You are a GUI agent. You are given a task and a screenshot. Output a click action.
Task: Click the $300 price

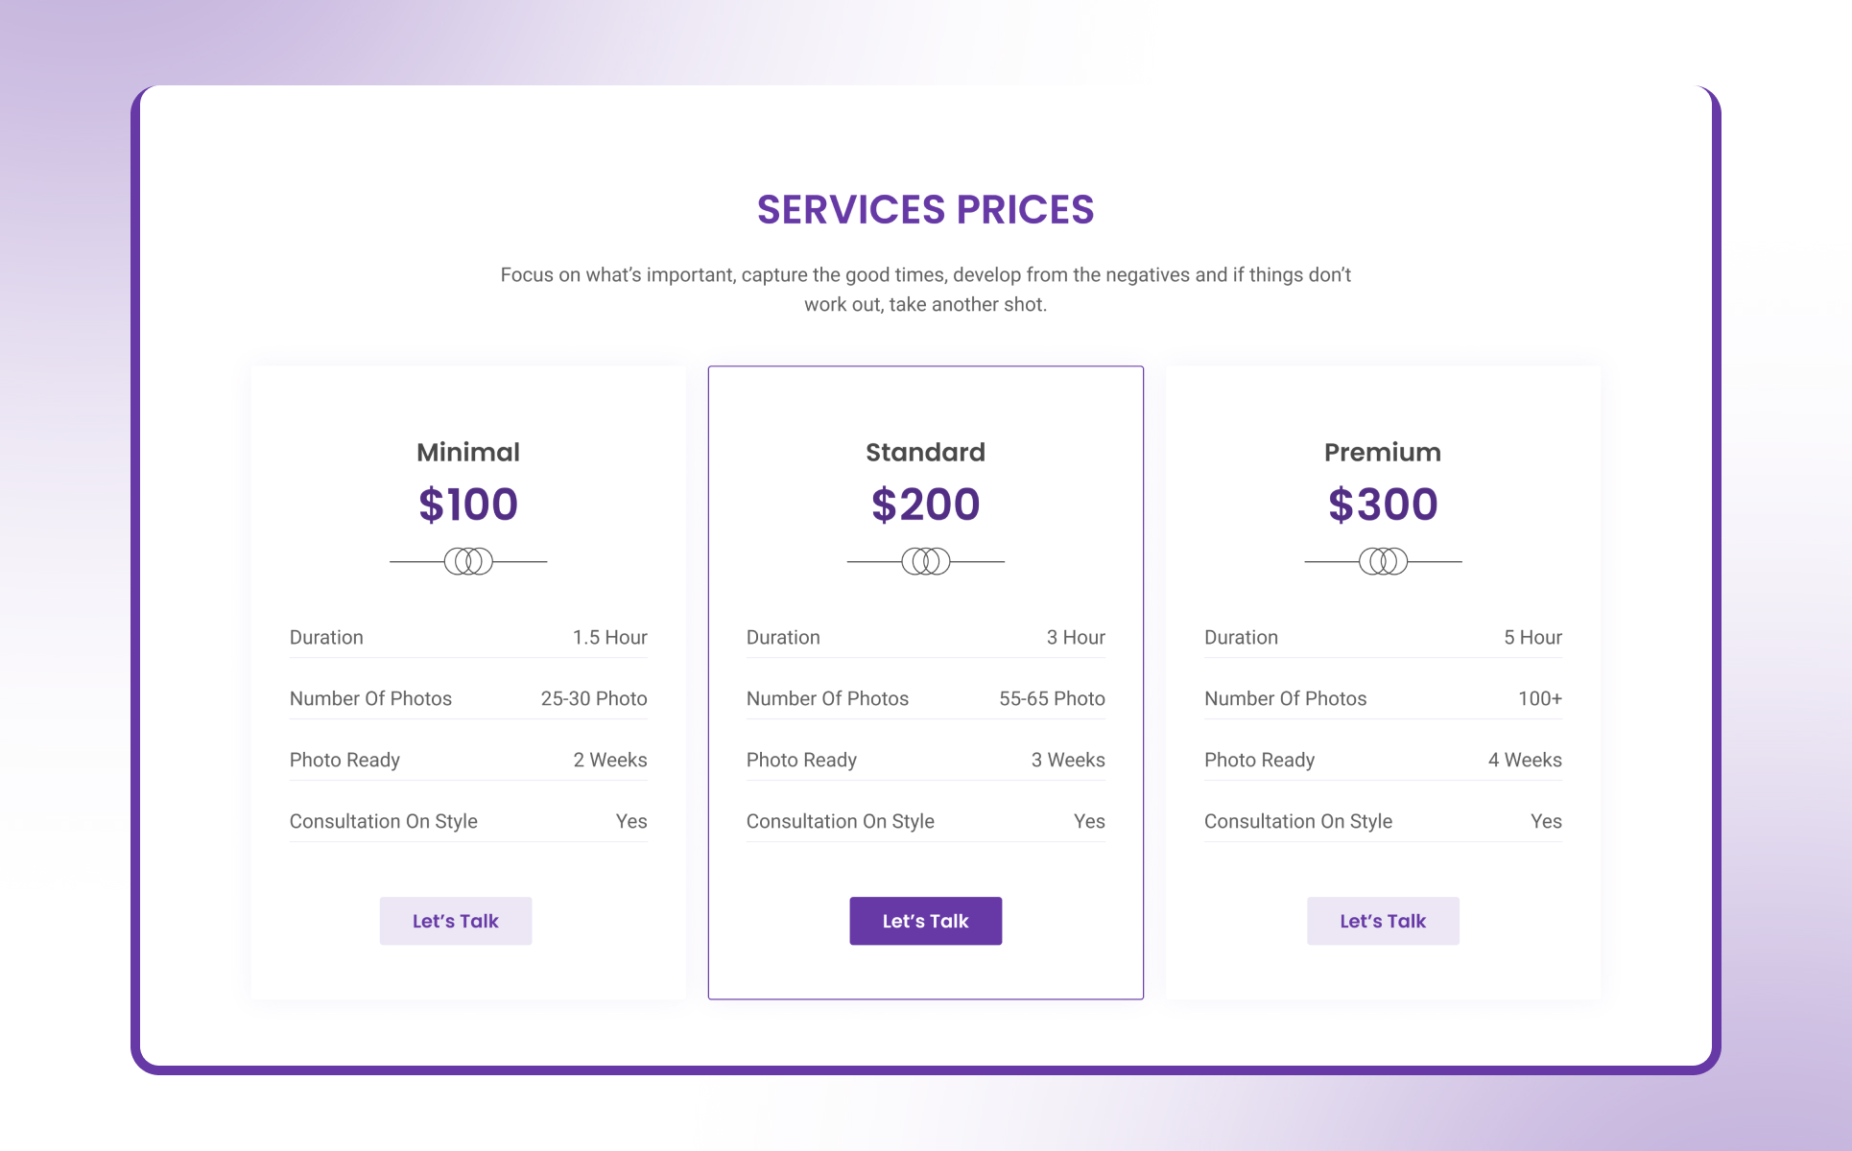[x=1383, y=505]
